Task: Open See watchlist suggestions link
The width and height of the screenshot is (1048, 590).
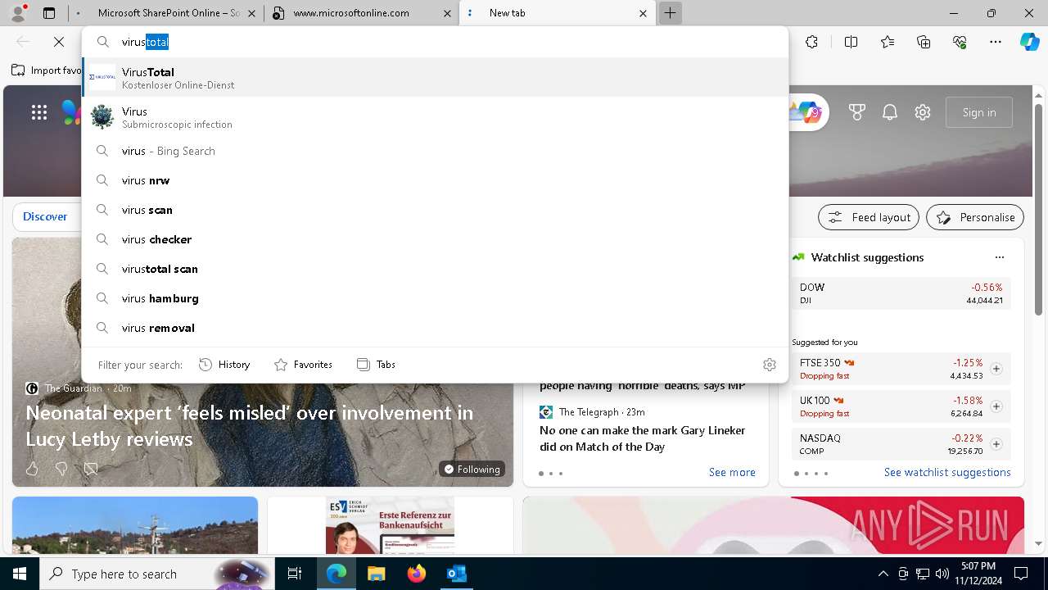Action: point(947,473)
